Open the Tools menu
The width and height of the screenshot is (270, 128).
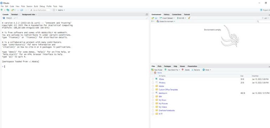tap(55, 6)
